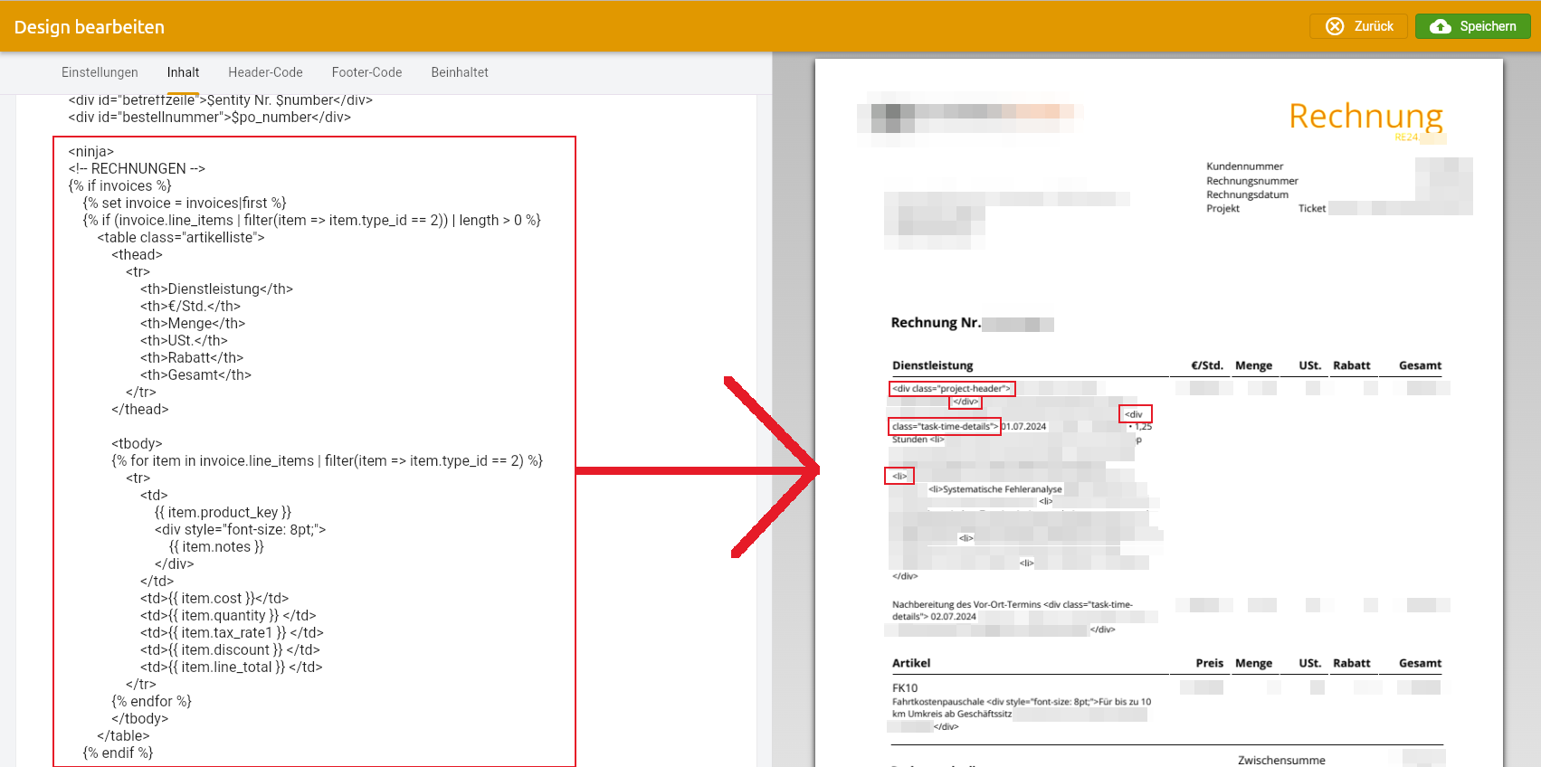Click the div style font-size 8pt line
Viewport: 1541px width, 767px height.
point(240,530)
